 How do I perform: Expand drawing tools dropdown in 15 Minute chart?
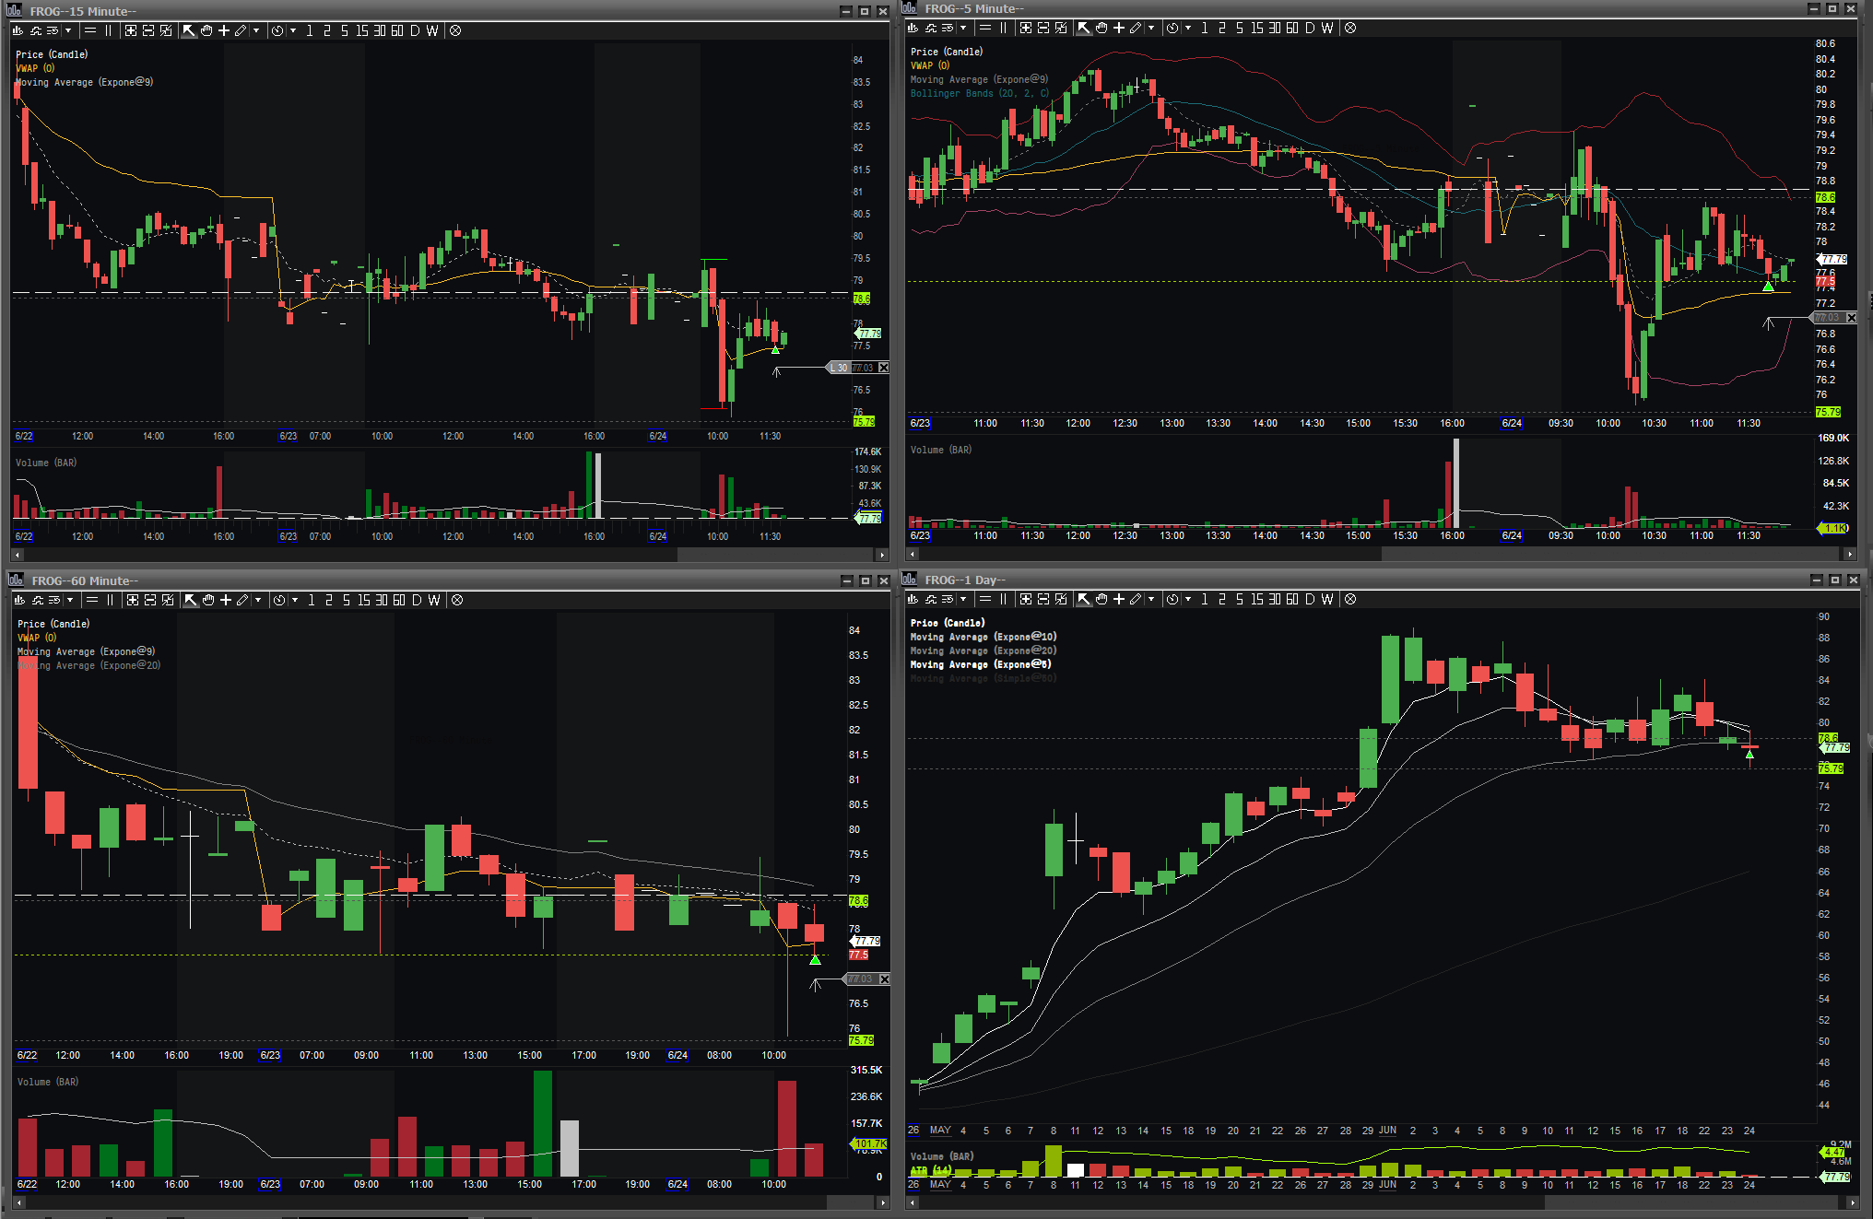point(256,30)
